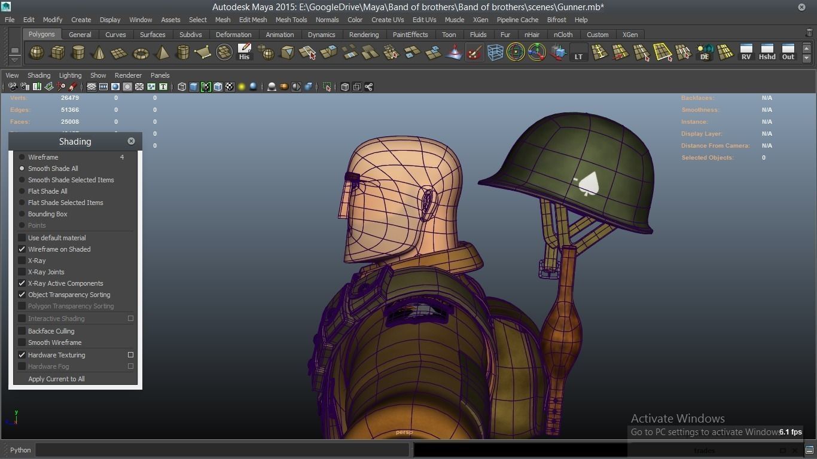Click the share nodes icon in panel toolbar
Image resolution: width=817 pixels, height=459 pixels.
tap(369, 87)
